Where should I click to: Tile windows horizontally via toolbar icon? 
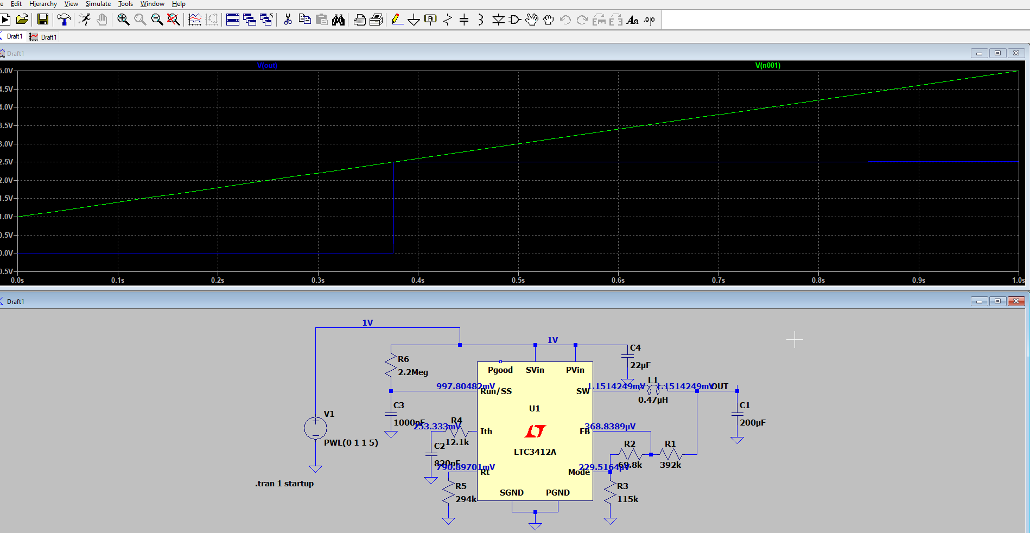pyautogui.click(x=233, y=20)
